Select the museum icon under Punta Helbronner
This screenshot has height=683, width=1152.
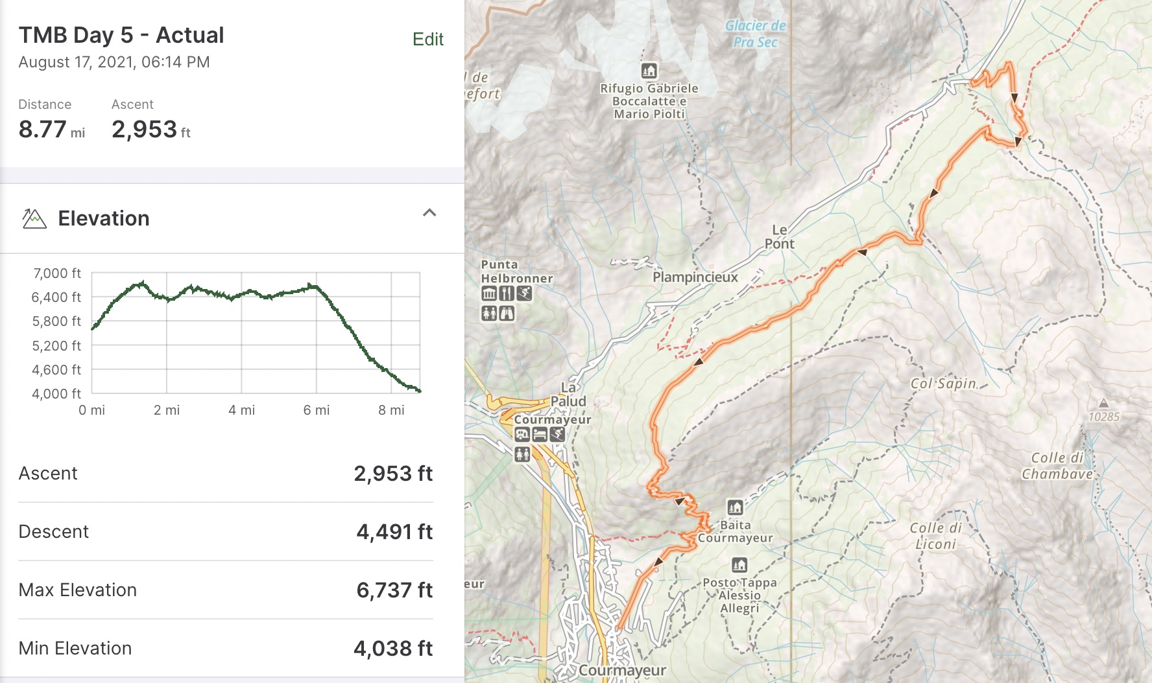click(x=489, y=294)
